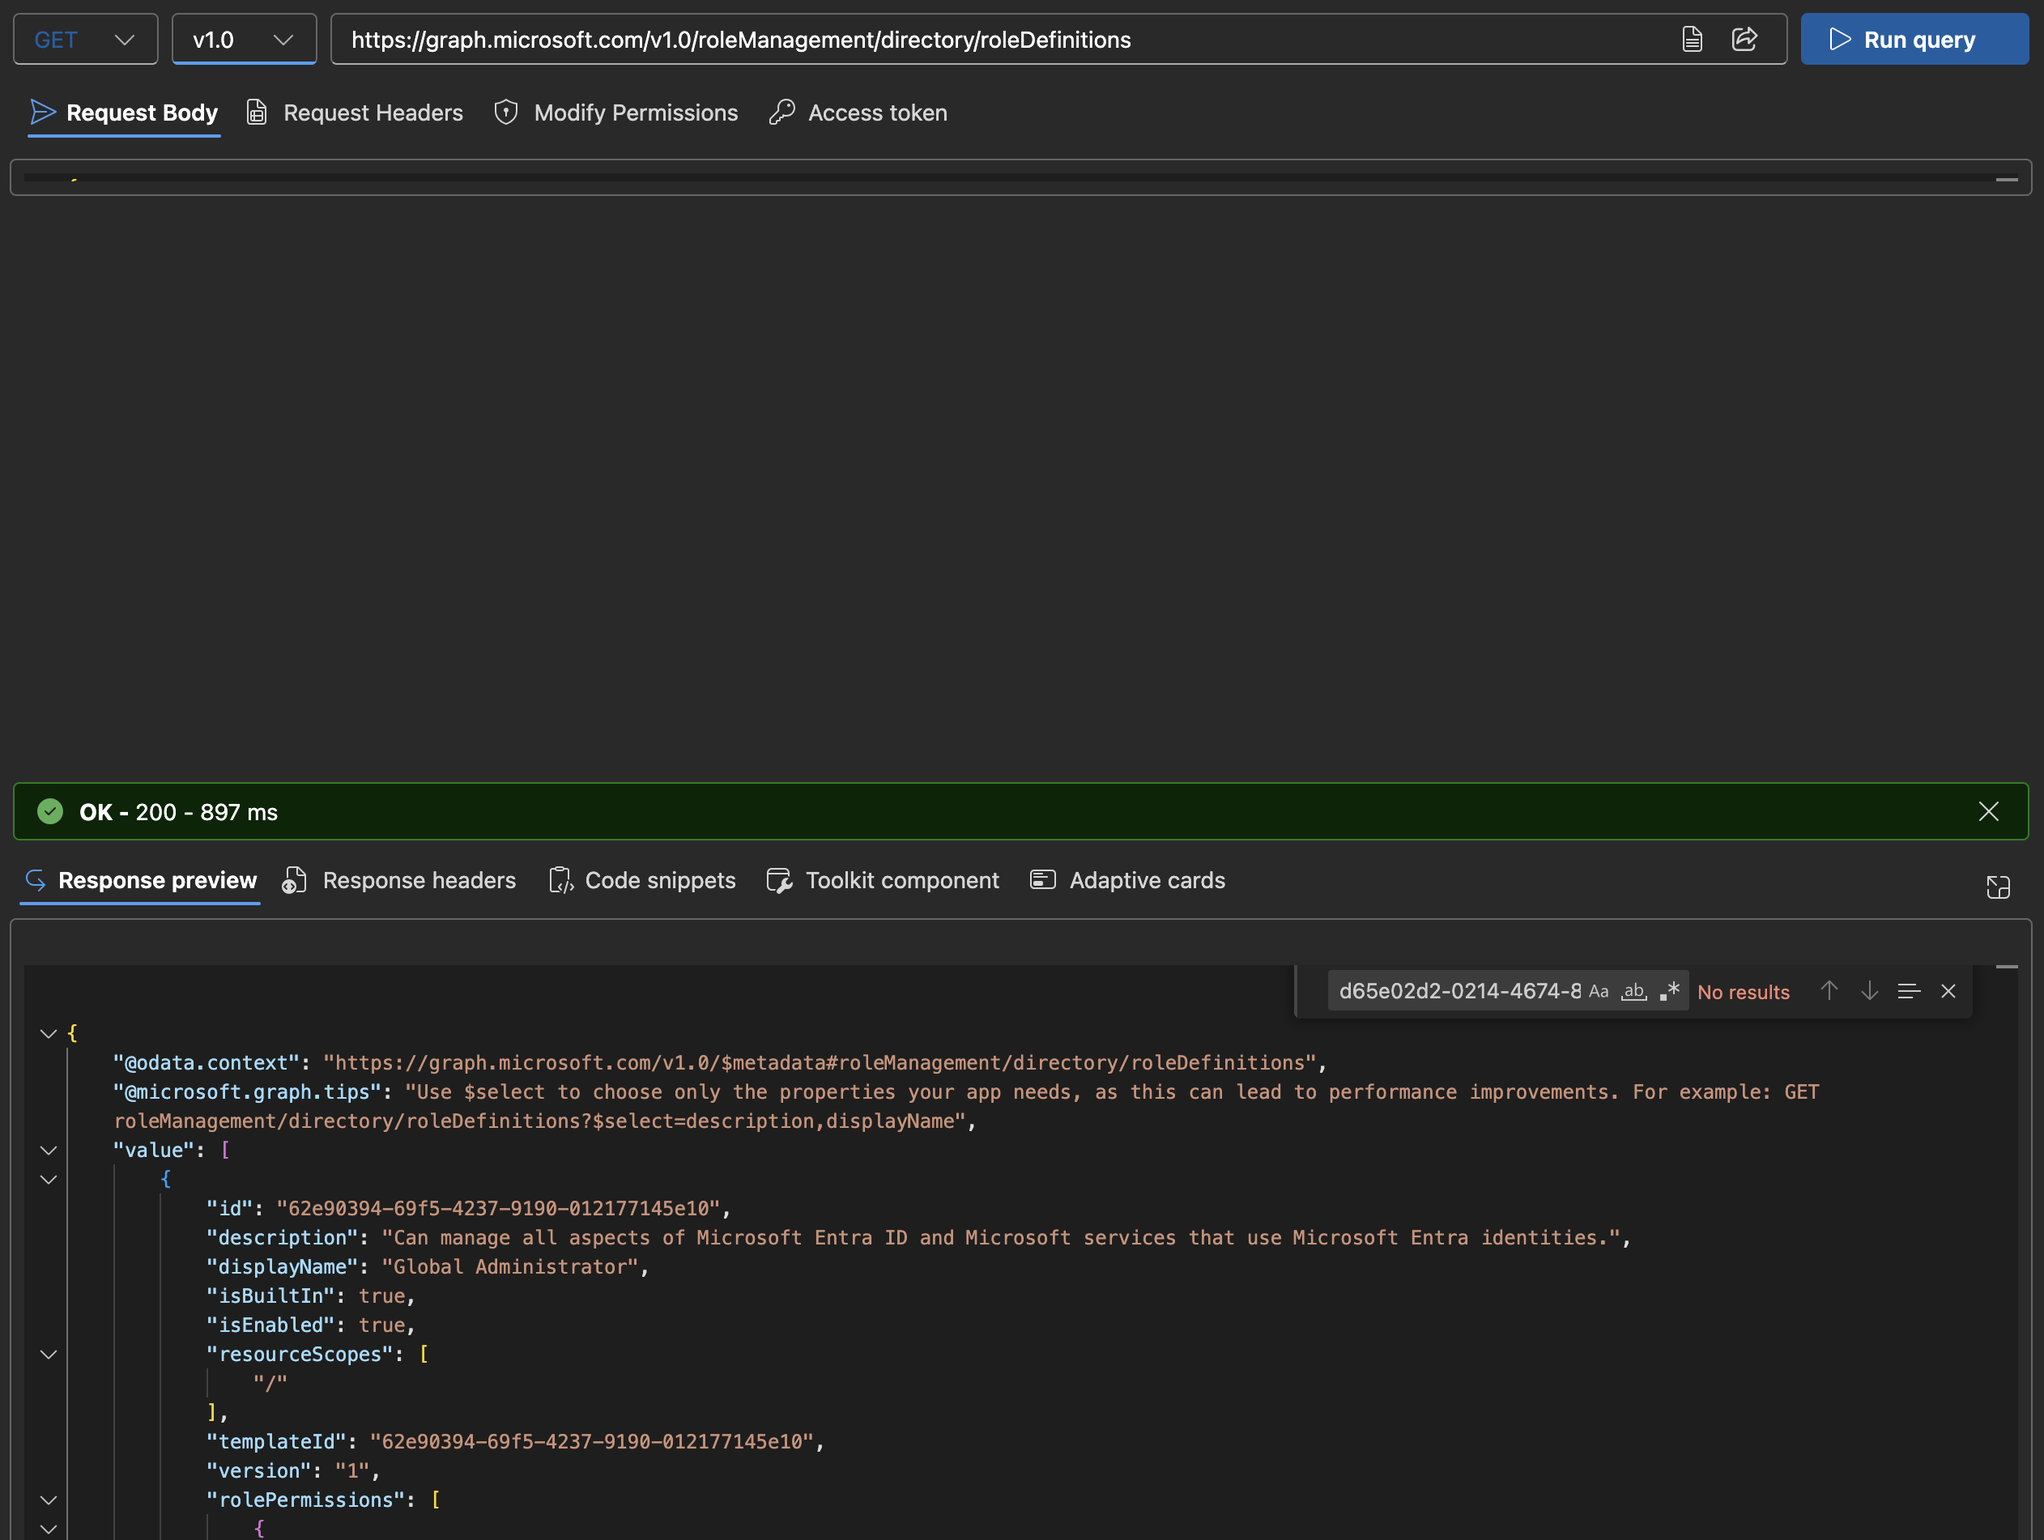Select the Response preview tab
The height and width of the screenshot is (1540, 2044).
pyautogui.click(x=140, y=880)
